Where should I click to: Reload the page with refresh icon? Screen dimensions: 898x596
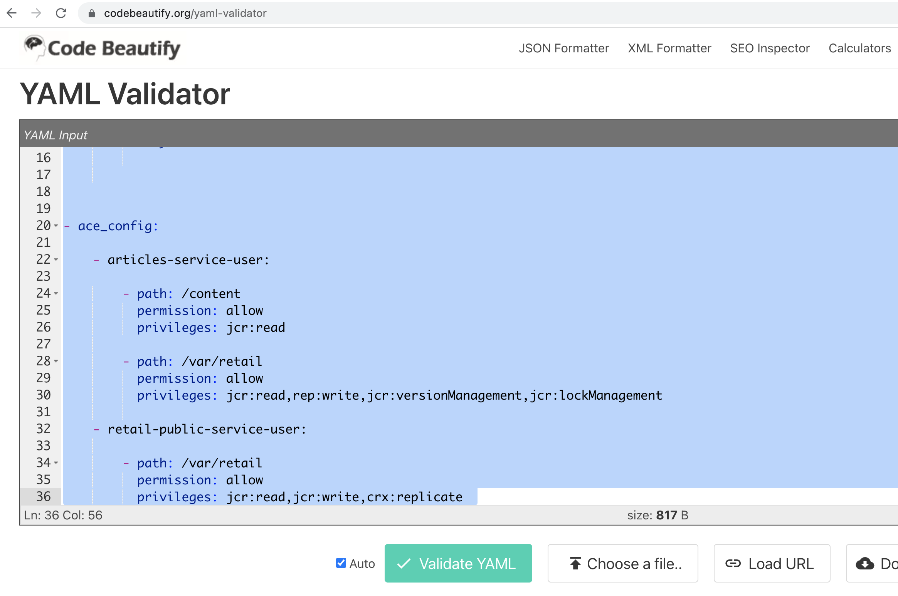pyautogui.click(x=61, y=13)
